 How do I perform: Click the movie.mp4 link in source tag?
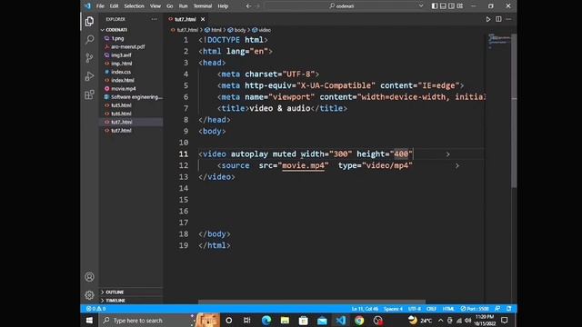point(303,165)
